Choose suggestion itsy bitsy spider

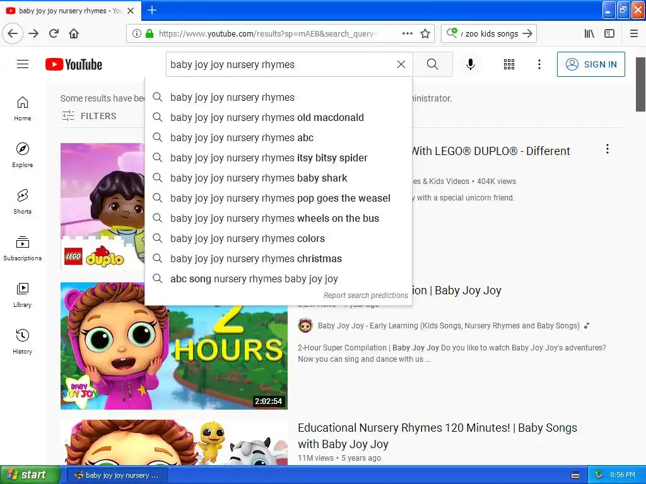(x=278, y=158)
